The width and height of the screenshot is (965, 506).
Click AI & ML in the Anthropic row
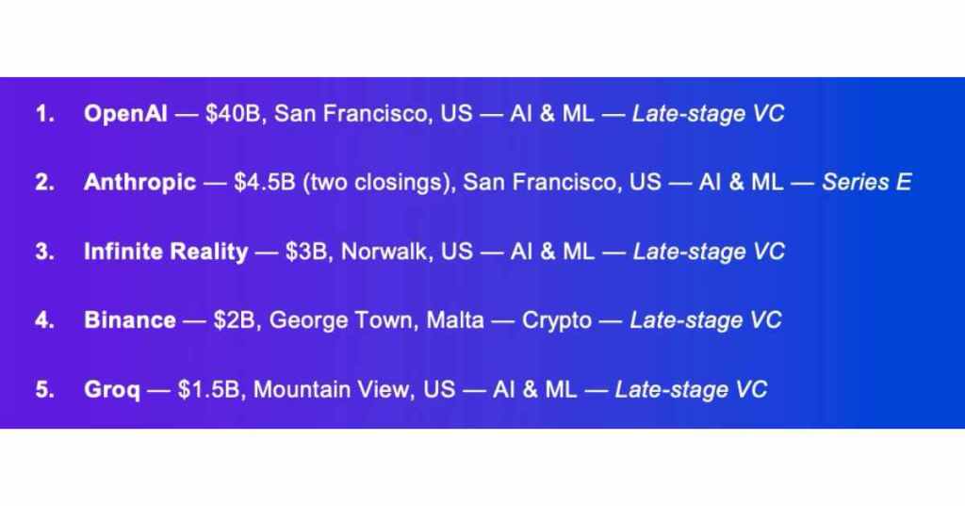tap(741, 183)
